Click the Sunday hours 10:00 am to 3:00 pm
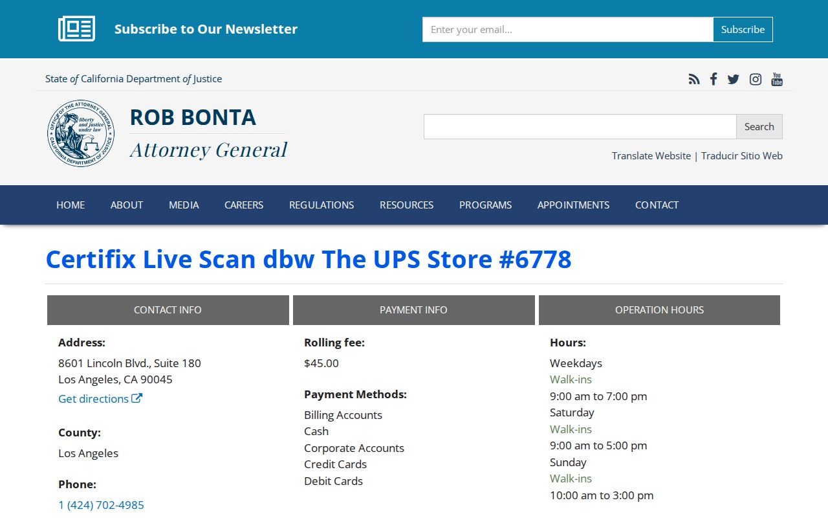 (602, 495)
